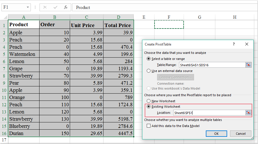Collapse dialog using Table/Range selector icon
This screenshot has height=144, width=258.
[x=248, y=65]
